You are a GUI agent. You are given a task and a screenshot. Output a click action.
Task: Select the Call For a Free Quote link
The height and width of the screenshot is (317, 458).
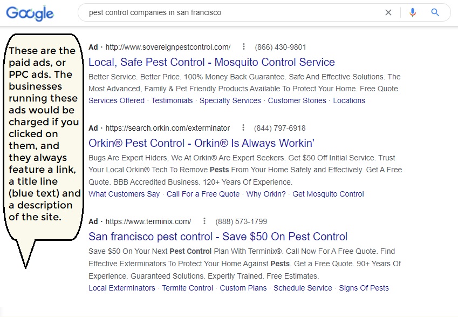(x=203, y=194)
